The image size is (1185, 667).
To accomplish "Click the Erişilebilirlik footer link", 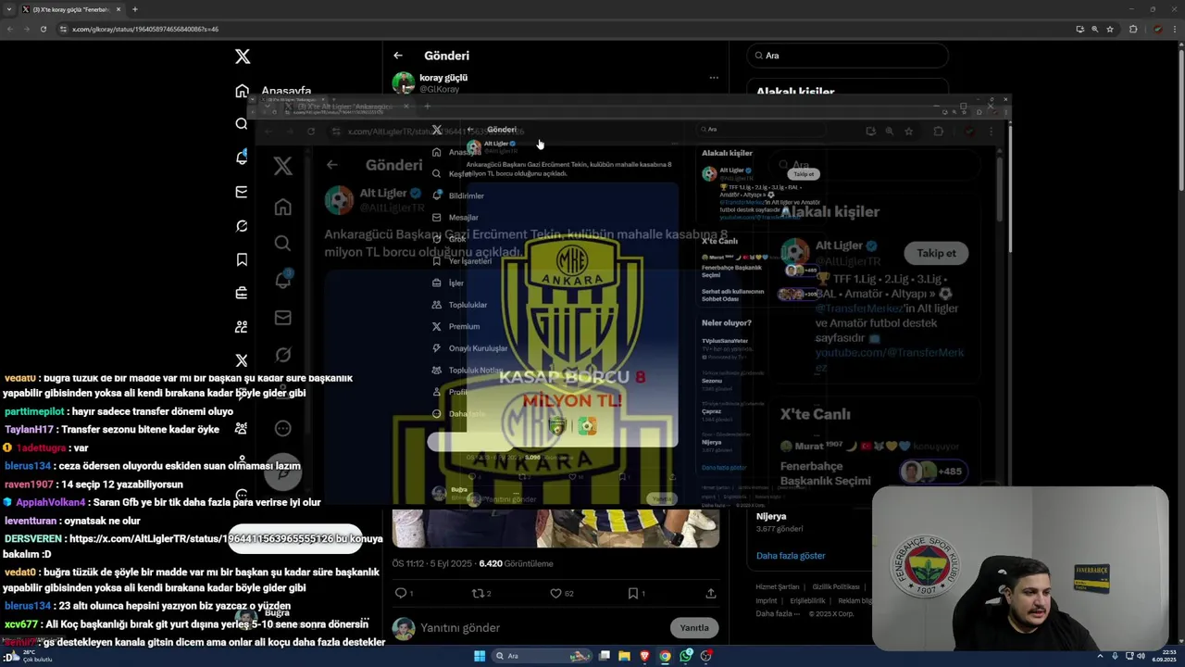I will click(807, 600).
